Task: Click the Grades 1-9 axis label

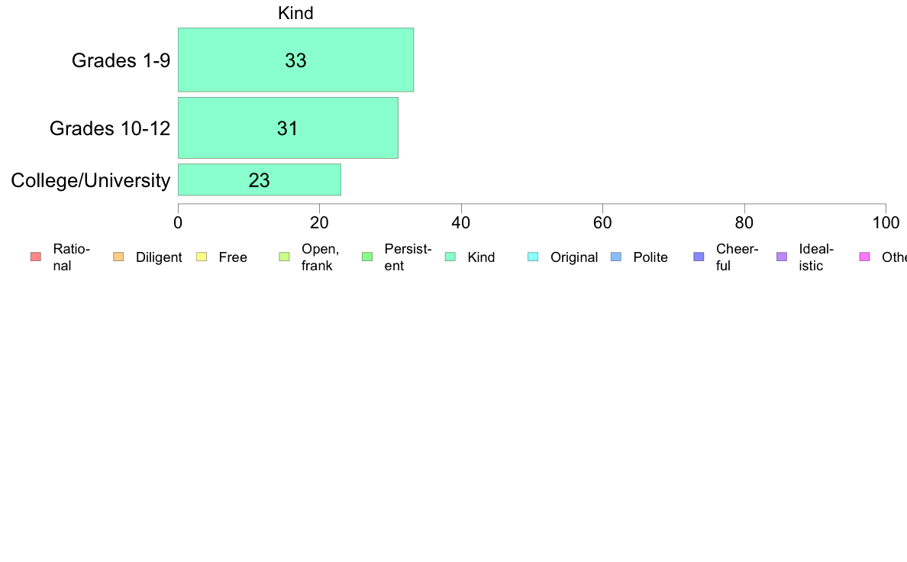Action: pyautogui.click(x=121, y=60)
